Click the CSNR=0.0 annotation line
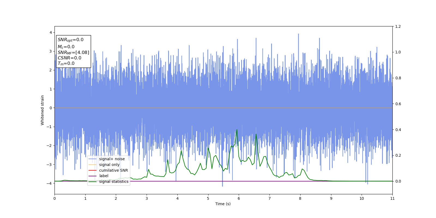 (x=69, y=58)
